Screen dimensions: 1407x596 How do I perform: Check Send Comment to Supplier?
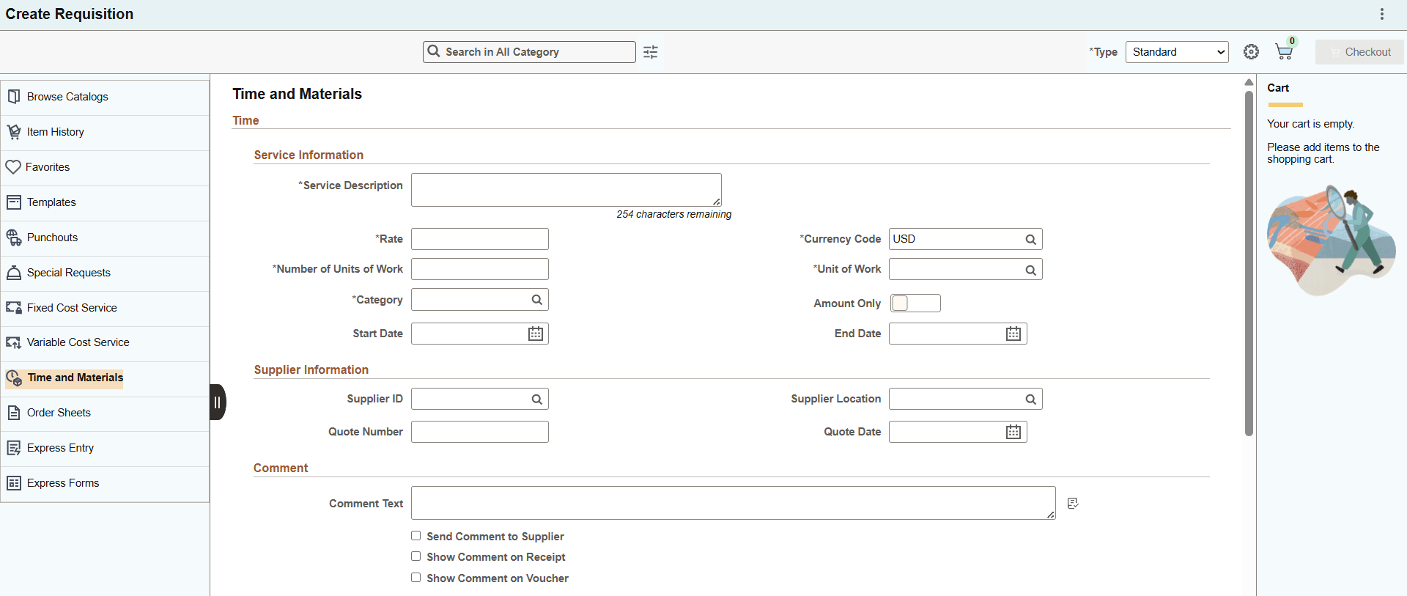tap(416, 536)
